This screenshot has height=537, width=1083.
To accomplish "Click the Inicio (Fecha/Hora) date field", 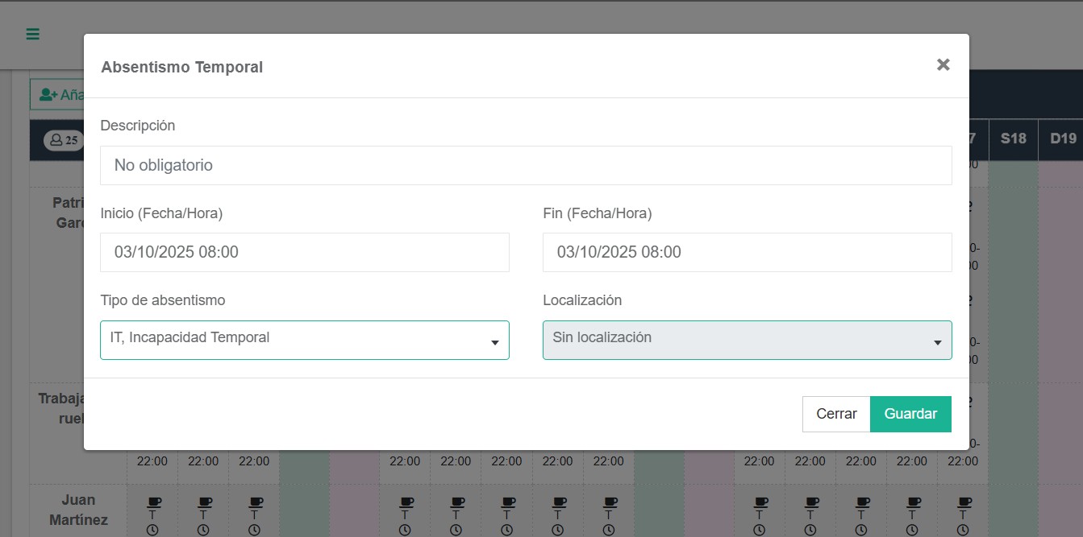I will pos(304,252).
